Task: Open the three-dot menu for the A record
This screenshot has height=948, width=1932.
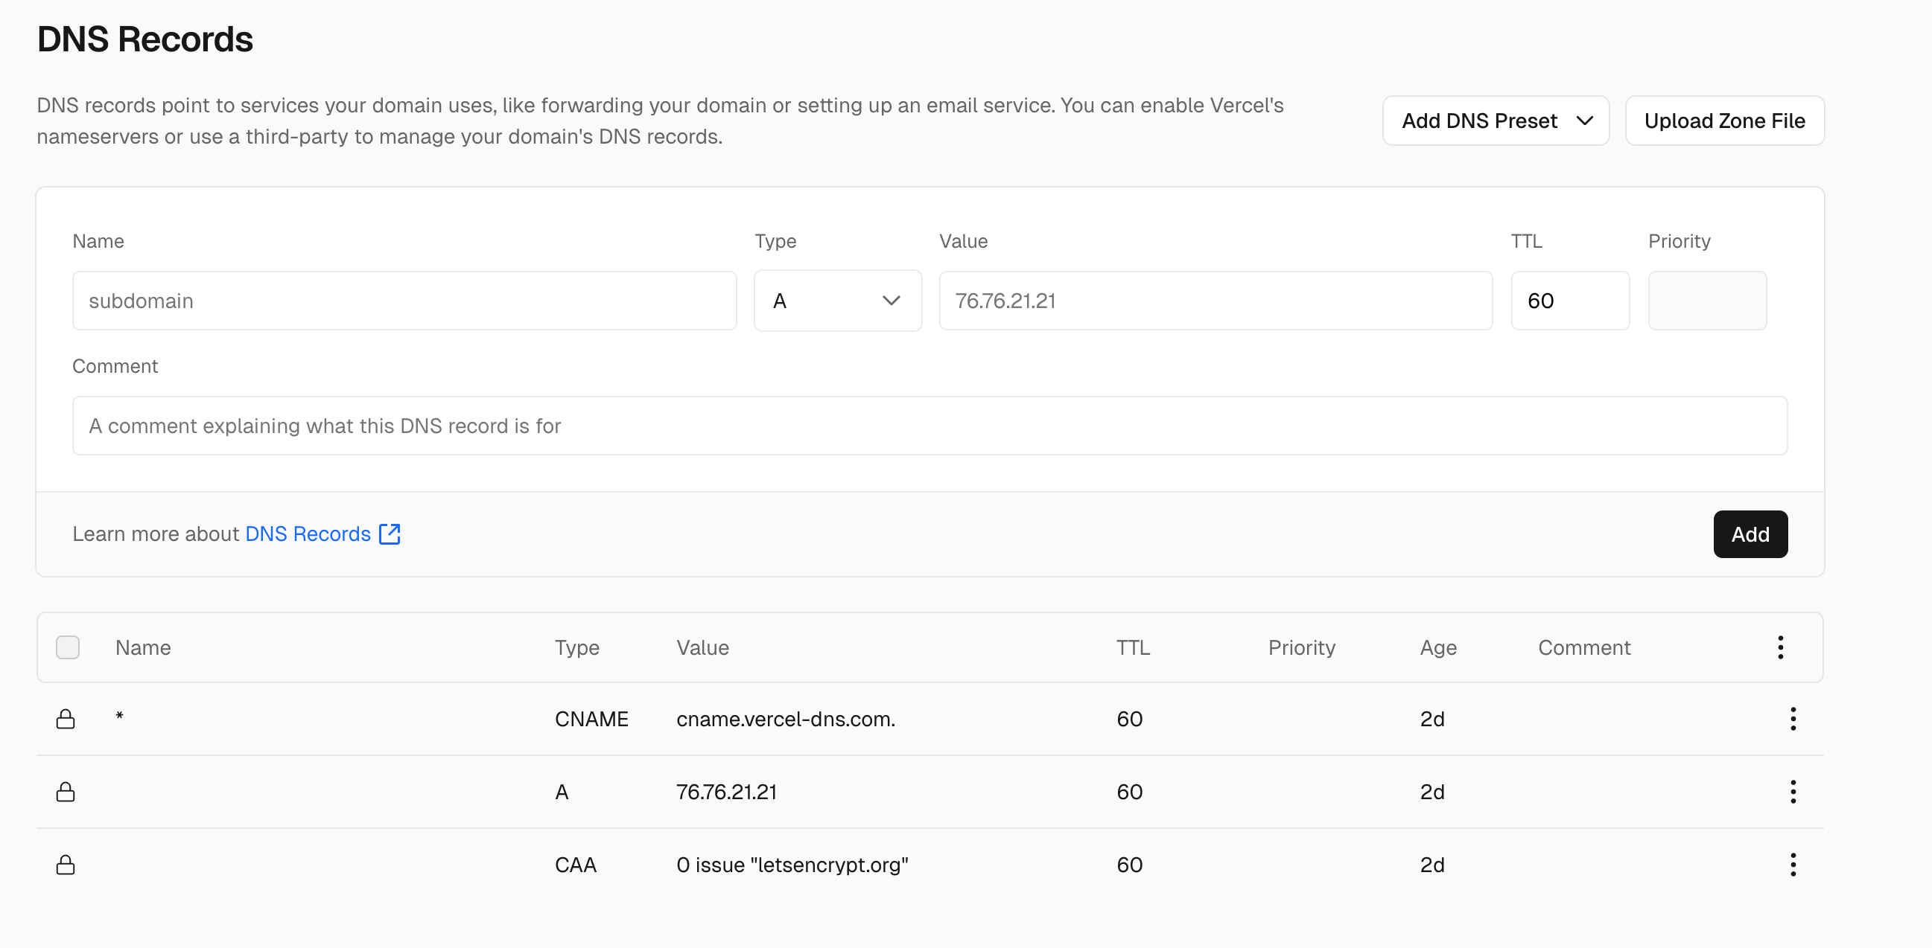Action: pos(1793,792)
